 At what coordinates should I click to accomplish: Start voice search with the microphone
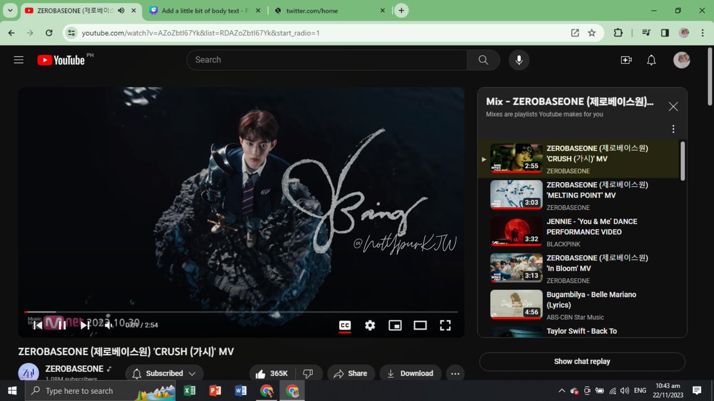point(519,60)
